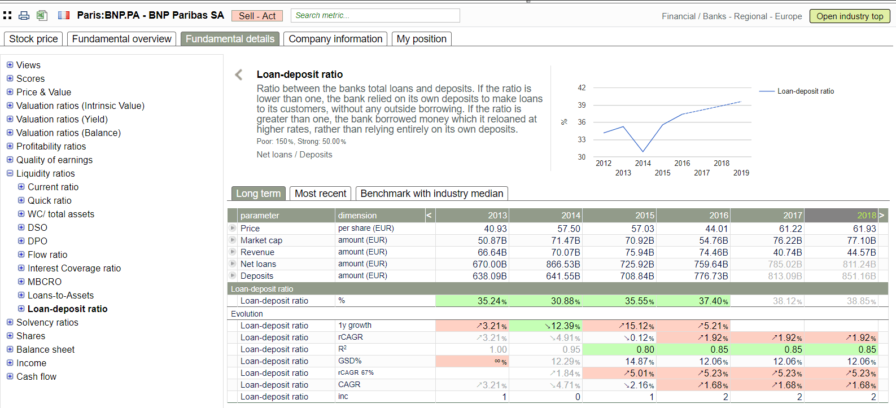Select the bold Loan-deposit ratio tree item

67,309
